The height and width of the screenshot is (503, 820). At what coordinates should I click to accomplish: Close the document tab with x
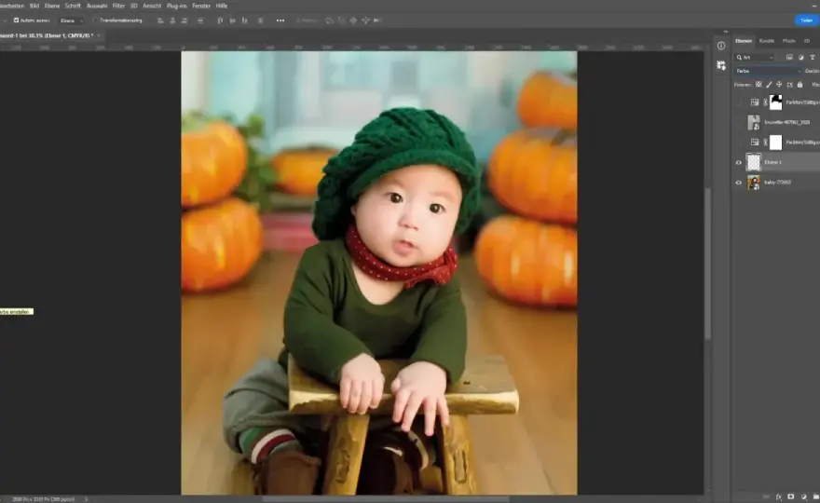point(99,35)
